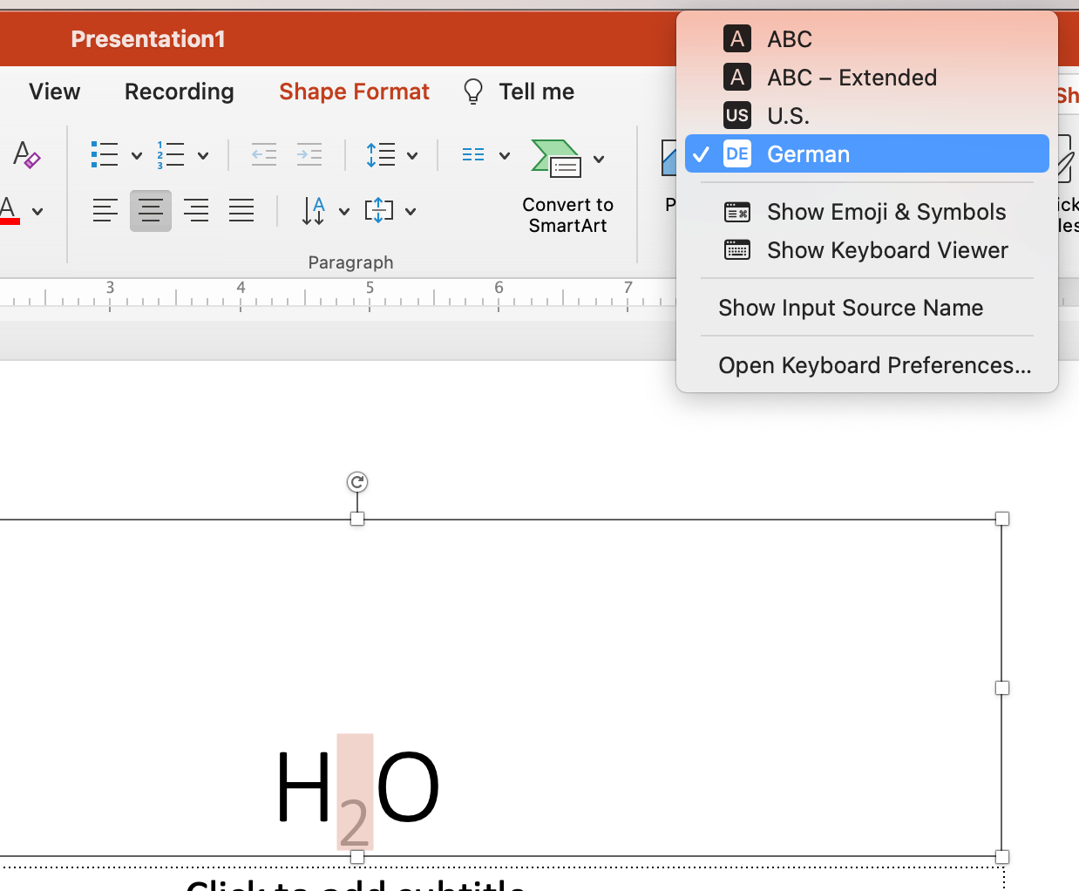
Task: Click the align text vertically icon
Action: tap(379, 210)
